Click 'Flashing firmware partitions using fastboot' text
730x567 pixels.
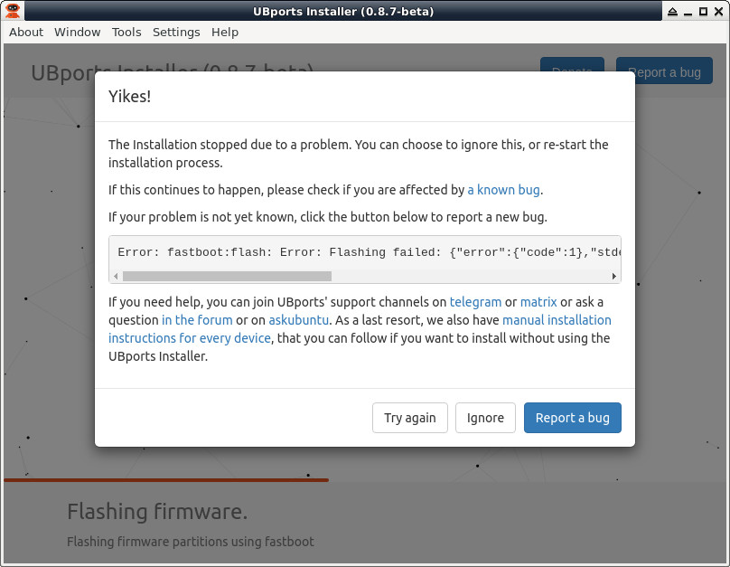[x=191, y=542]
